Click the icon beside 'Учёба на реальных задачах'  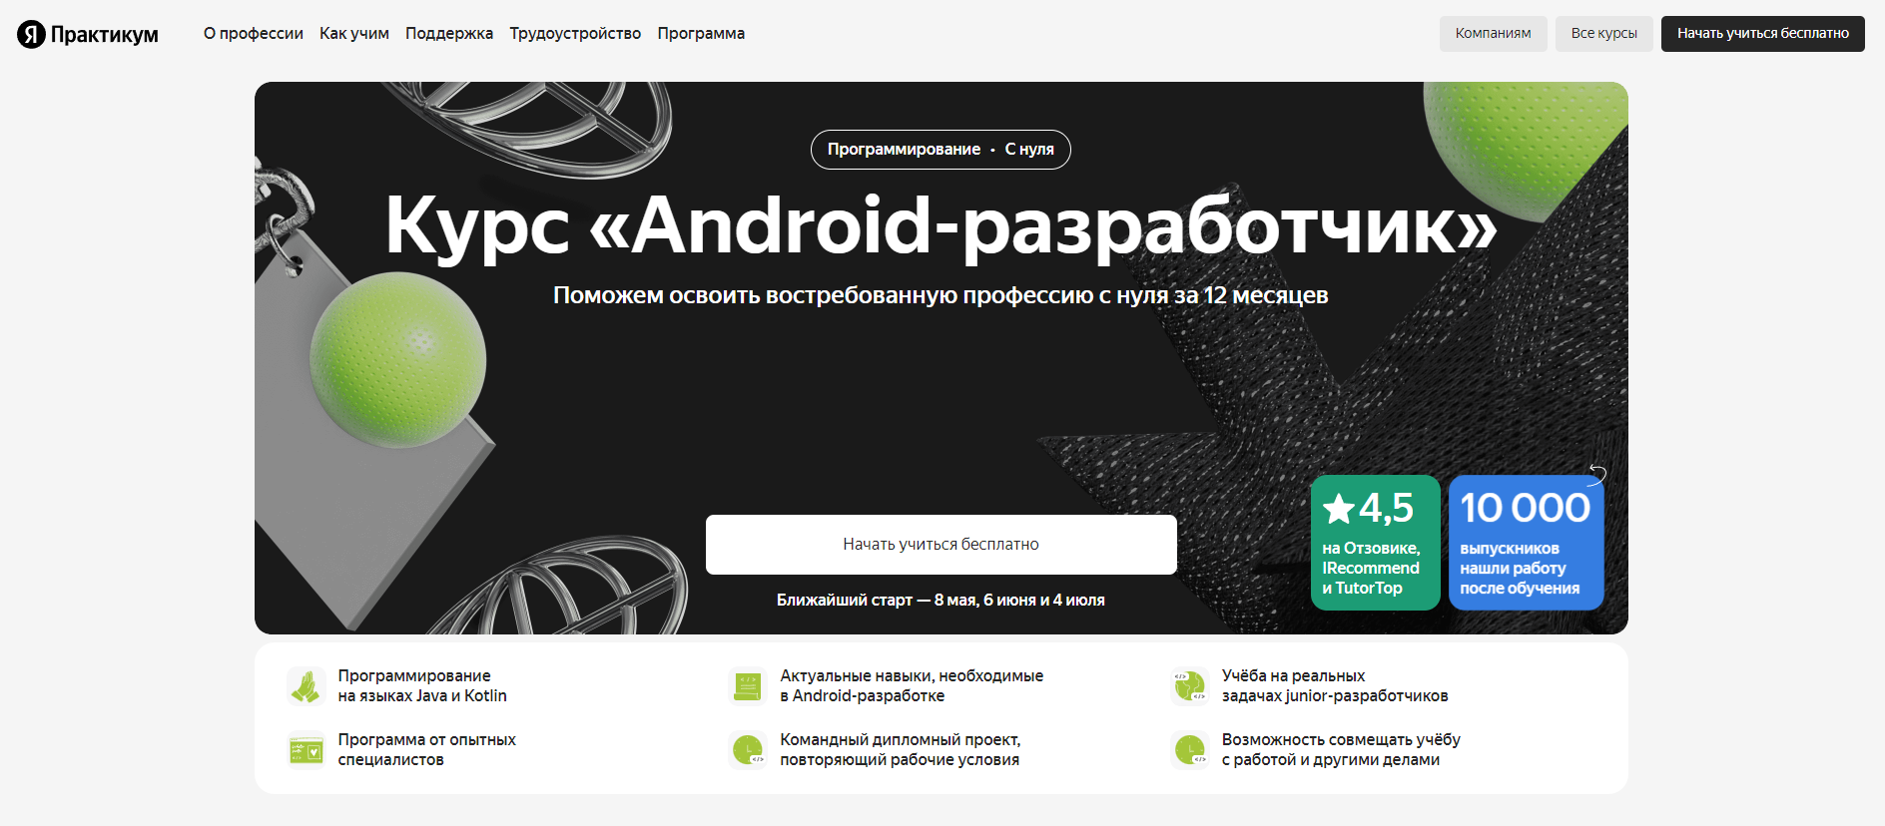tap(1190, 686)
